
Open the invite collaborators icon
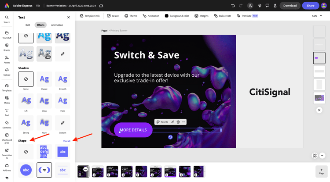(x=250, y=6)
